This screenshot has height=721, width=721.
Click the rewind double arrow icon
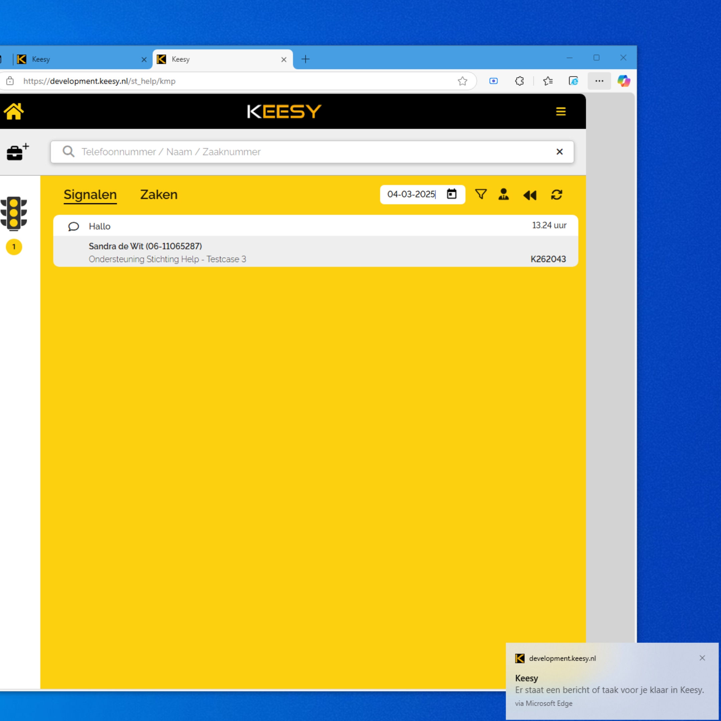click(529, 195)
